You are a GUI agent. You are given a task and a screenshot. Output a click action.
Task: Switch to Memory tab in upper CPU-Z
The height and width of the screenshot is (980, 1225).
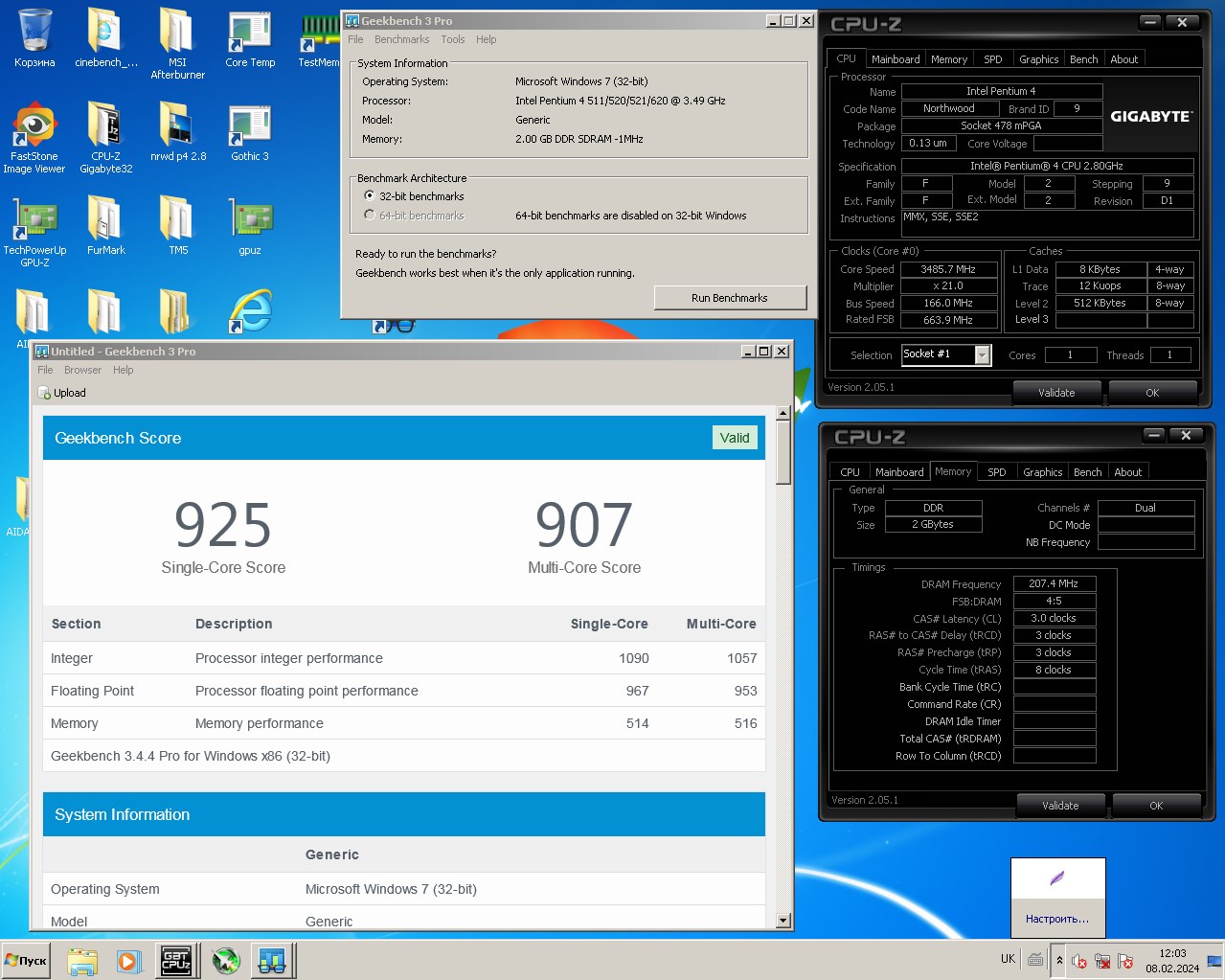(949, 59)
